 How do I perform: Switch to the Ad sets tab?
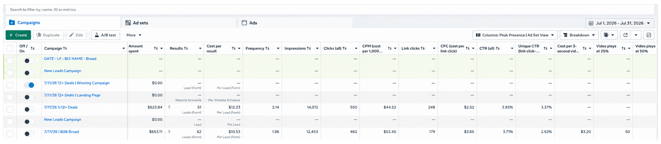pos(179,23)
